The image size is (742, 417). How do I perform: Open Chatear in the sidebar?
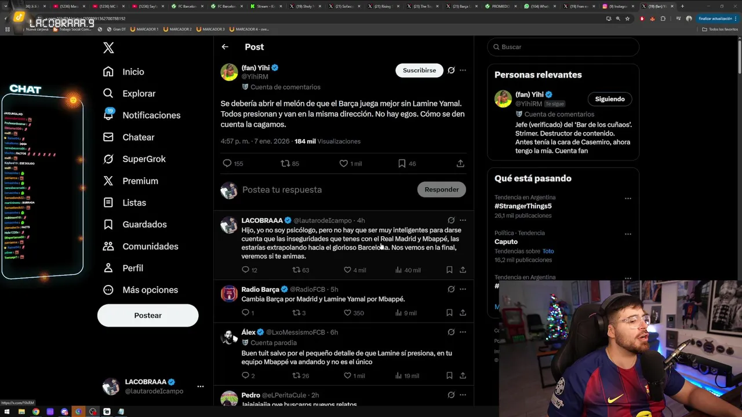tap(128, 137)
